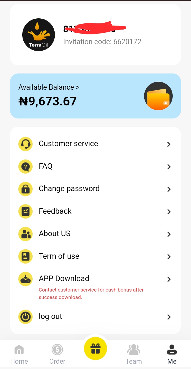Tap the About US people icon
The width and height of the screenshot is (191, 369).
click(x=25, y=234)
